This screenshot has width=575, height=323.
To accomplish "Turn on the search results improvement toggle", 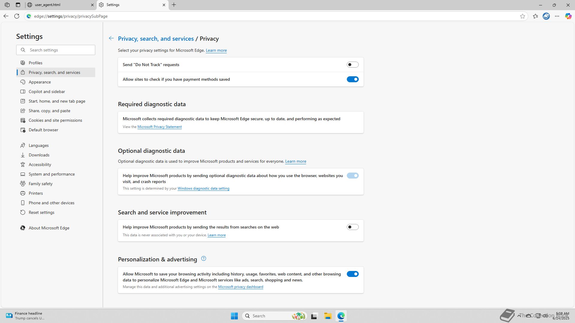I will 352,227.
